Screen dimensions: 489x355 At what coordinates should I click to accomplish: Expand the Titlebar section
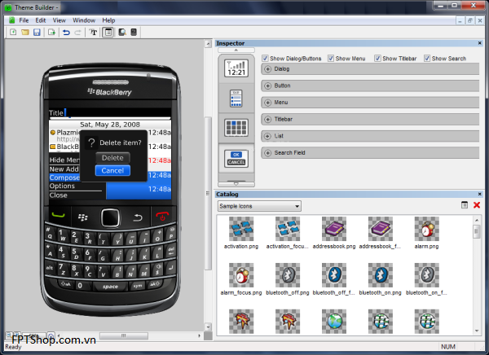pos(267,120)
